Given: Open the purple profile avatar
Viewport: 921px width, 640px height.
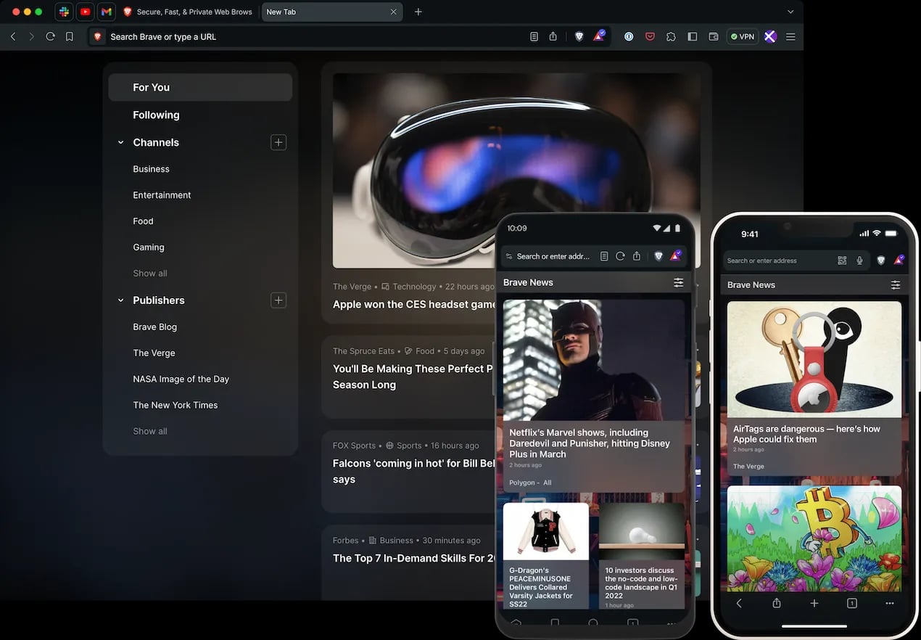Looking at the screenshot, I should [x=770, y=36].
